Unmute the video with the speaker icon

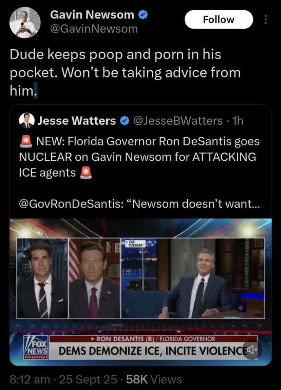[252, 350]
